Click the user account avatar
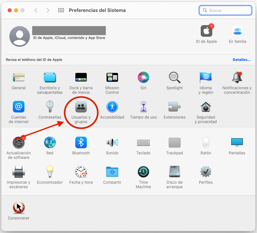Image resolution: width=257 pixels, height=233 pixels. [20, 36]
